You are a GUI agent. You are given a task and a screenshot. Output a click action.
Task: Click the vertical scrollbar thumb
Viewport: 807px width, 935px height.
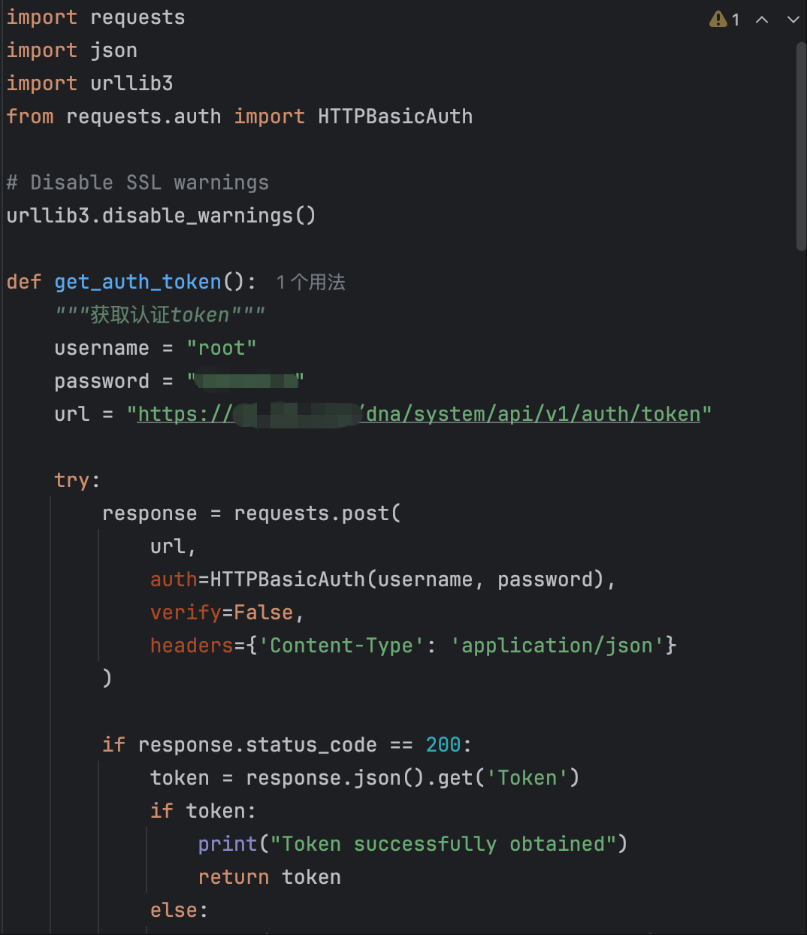point(801,146)
